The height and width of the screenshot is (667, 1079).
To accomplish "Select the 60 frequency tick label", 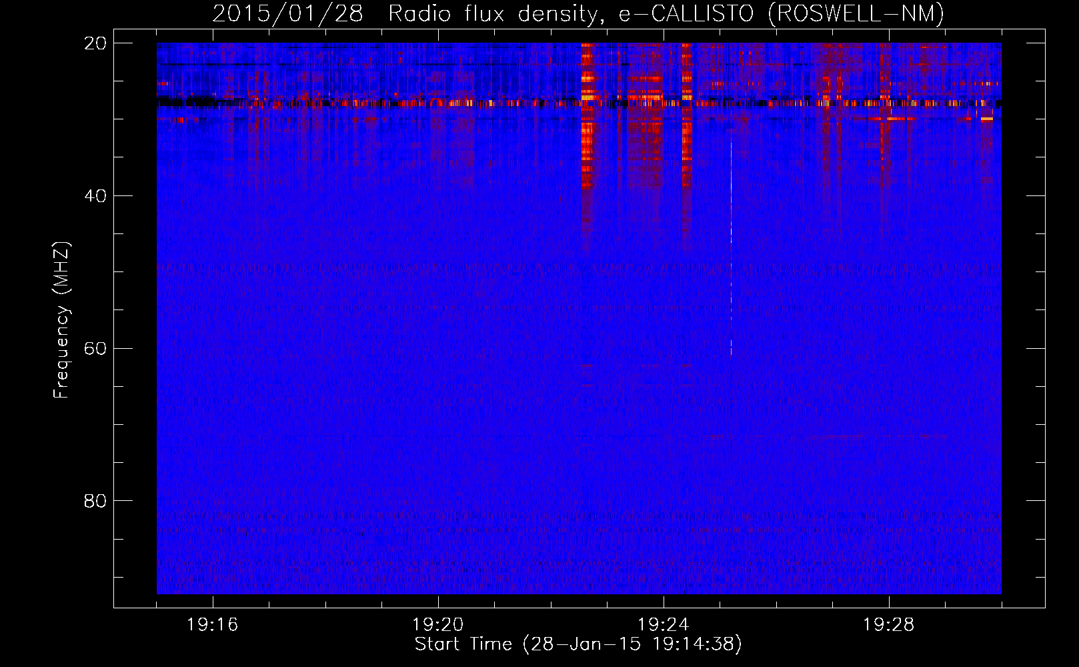I will (95, 348).
